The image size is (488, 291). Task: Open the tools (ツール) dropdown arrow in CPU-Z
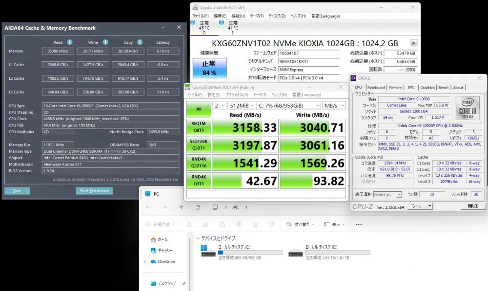click(x=430, y=206)
